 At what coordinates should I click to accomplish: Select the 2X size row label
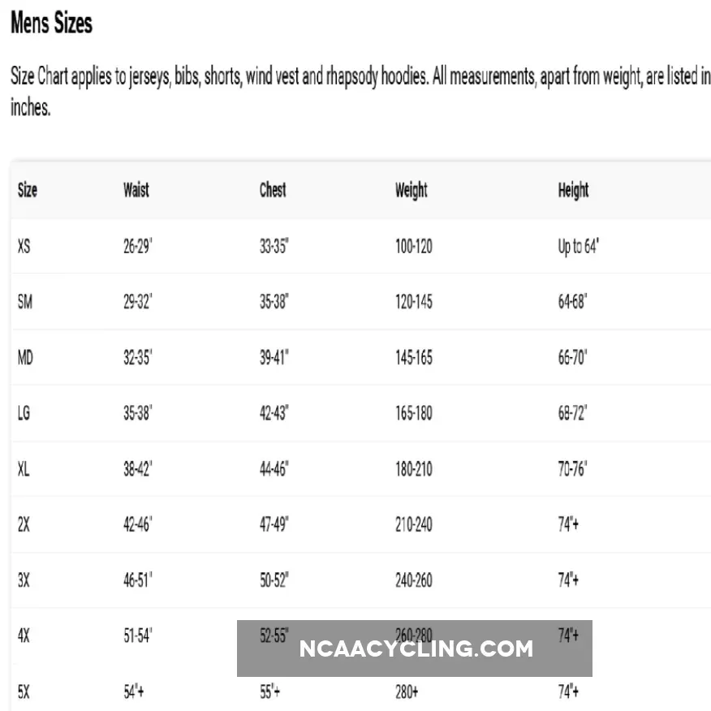click(x=24, y=524)
